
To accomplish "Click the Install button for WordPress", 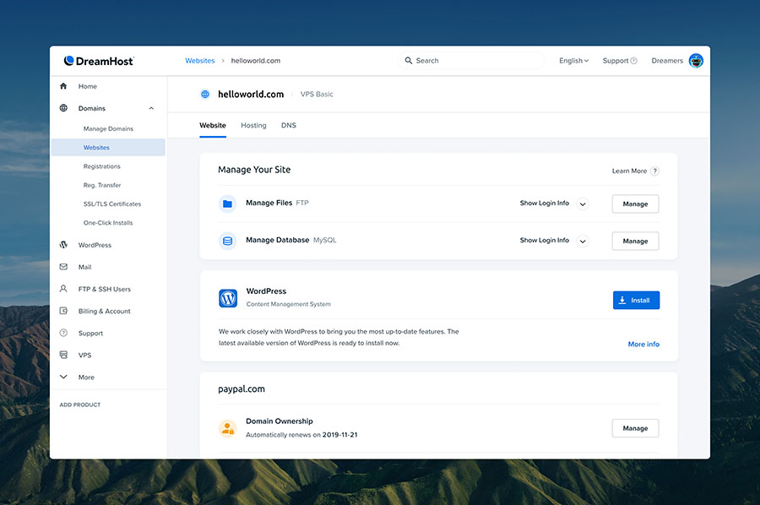I will (635, 300).
